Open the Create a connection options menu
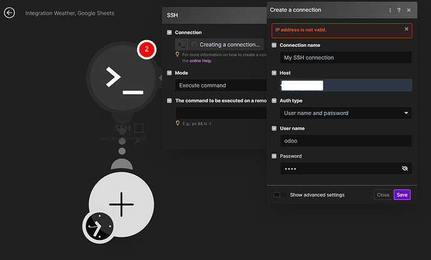The image size is (431, 260). (x=390, y=10)
